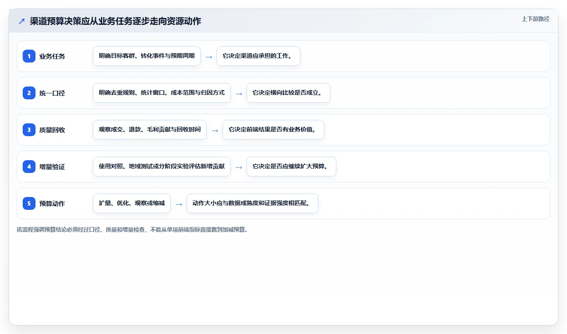Click the box 明确去重规则、统计窗口、成本范围与归因方式
This screenshot has width=567, height=334.
click(x=162, y=93)
